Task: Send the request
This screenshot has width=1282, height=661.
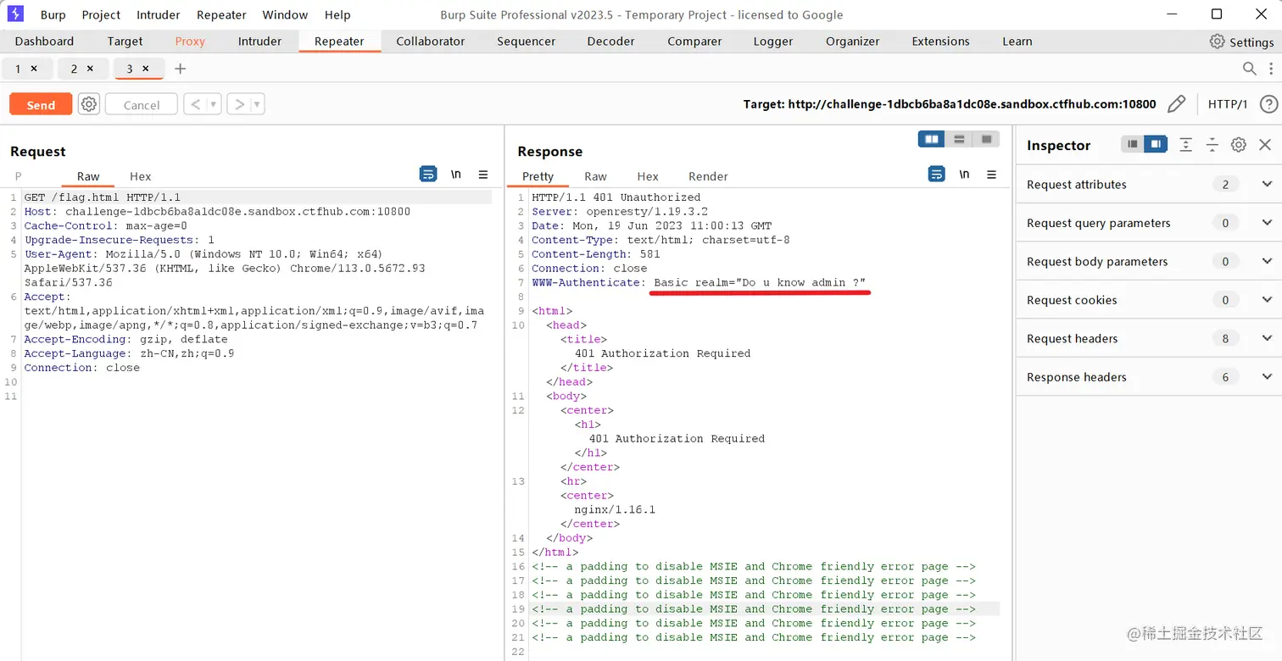Action: (x=41, y=104)
